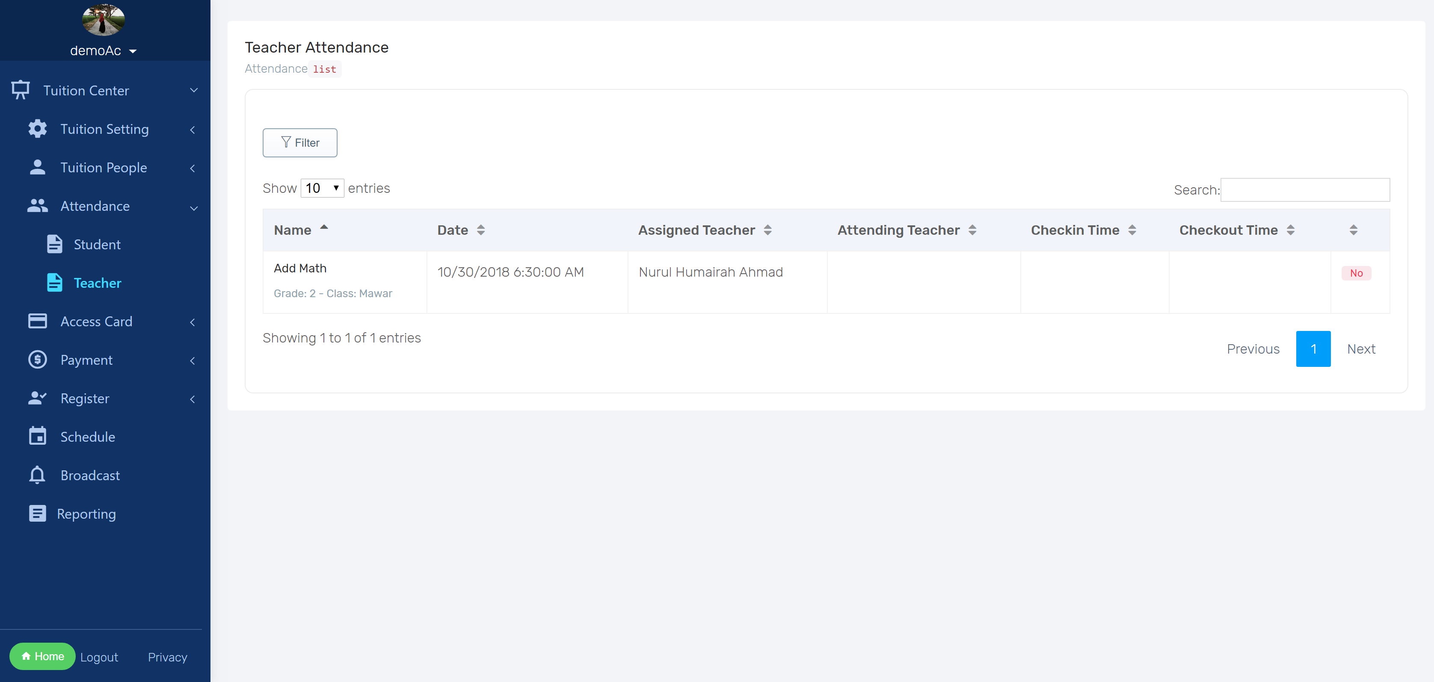The width and height of the screenshot is (1434, 682).
Task: Open the Schedule menu item
Action: tap(87, 437)
